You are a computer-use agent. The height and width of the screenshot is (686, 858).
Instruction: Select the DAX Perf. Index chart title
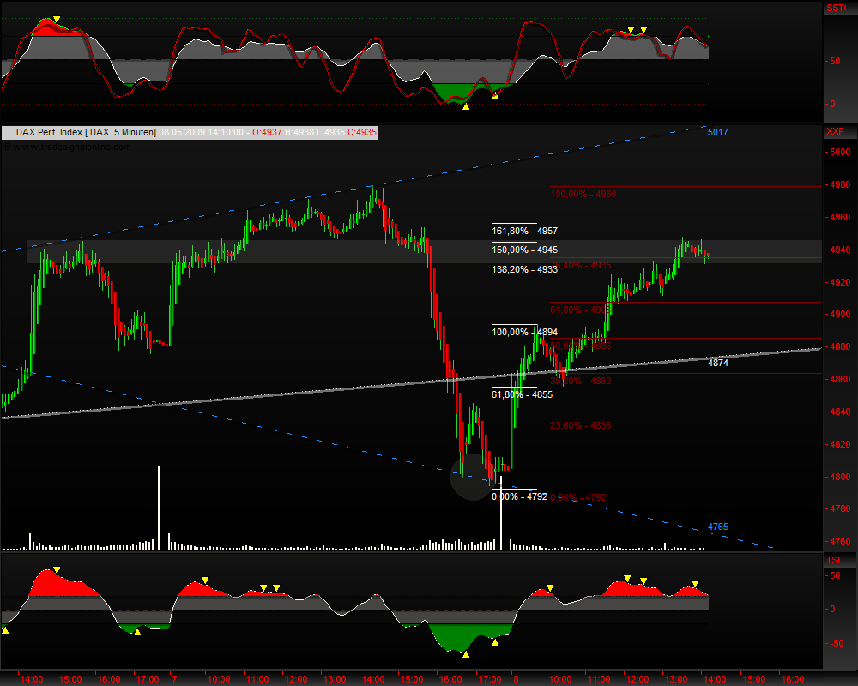tap(85, 133)
